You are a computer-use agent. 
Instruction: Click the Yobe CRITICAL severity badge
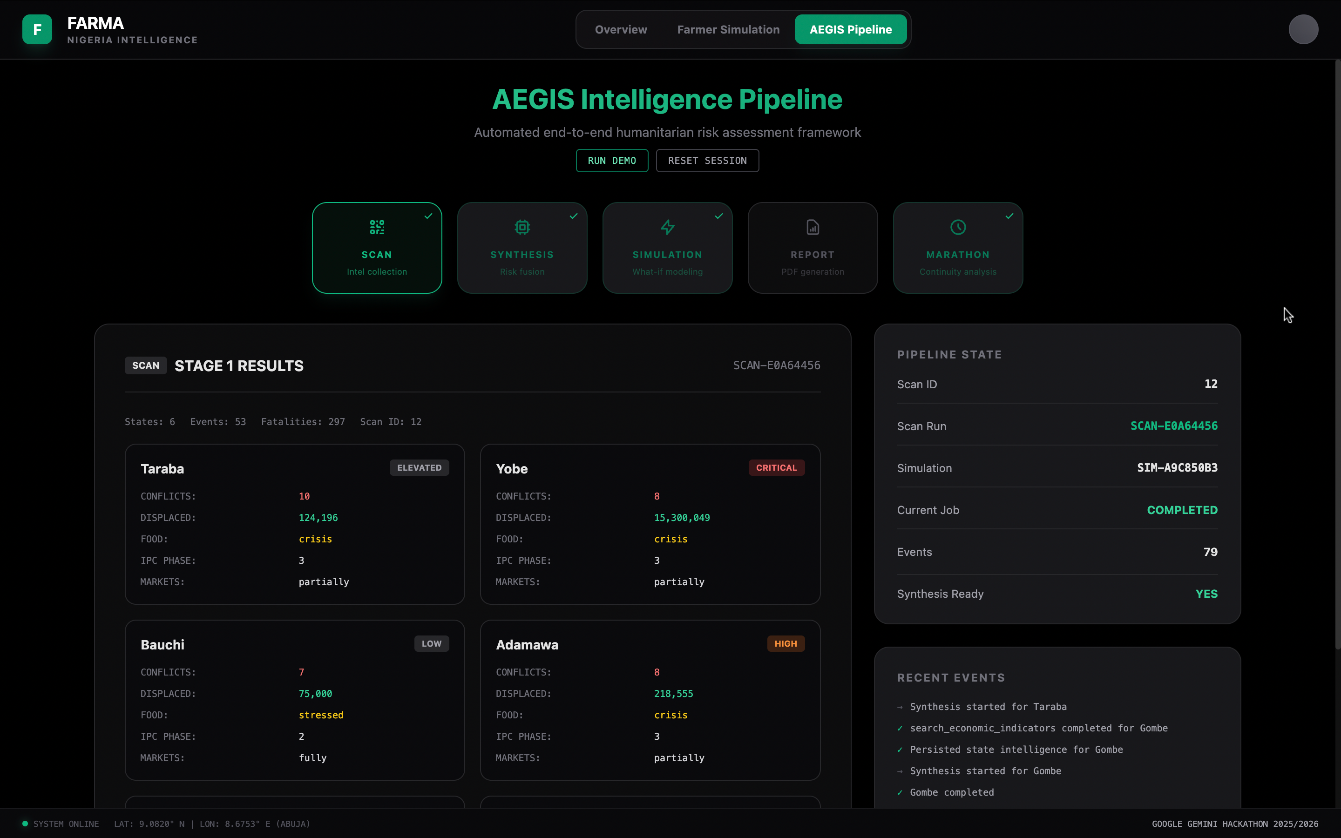[x=776, y=468]
